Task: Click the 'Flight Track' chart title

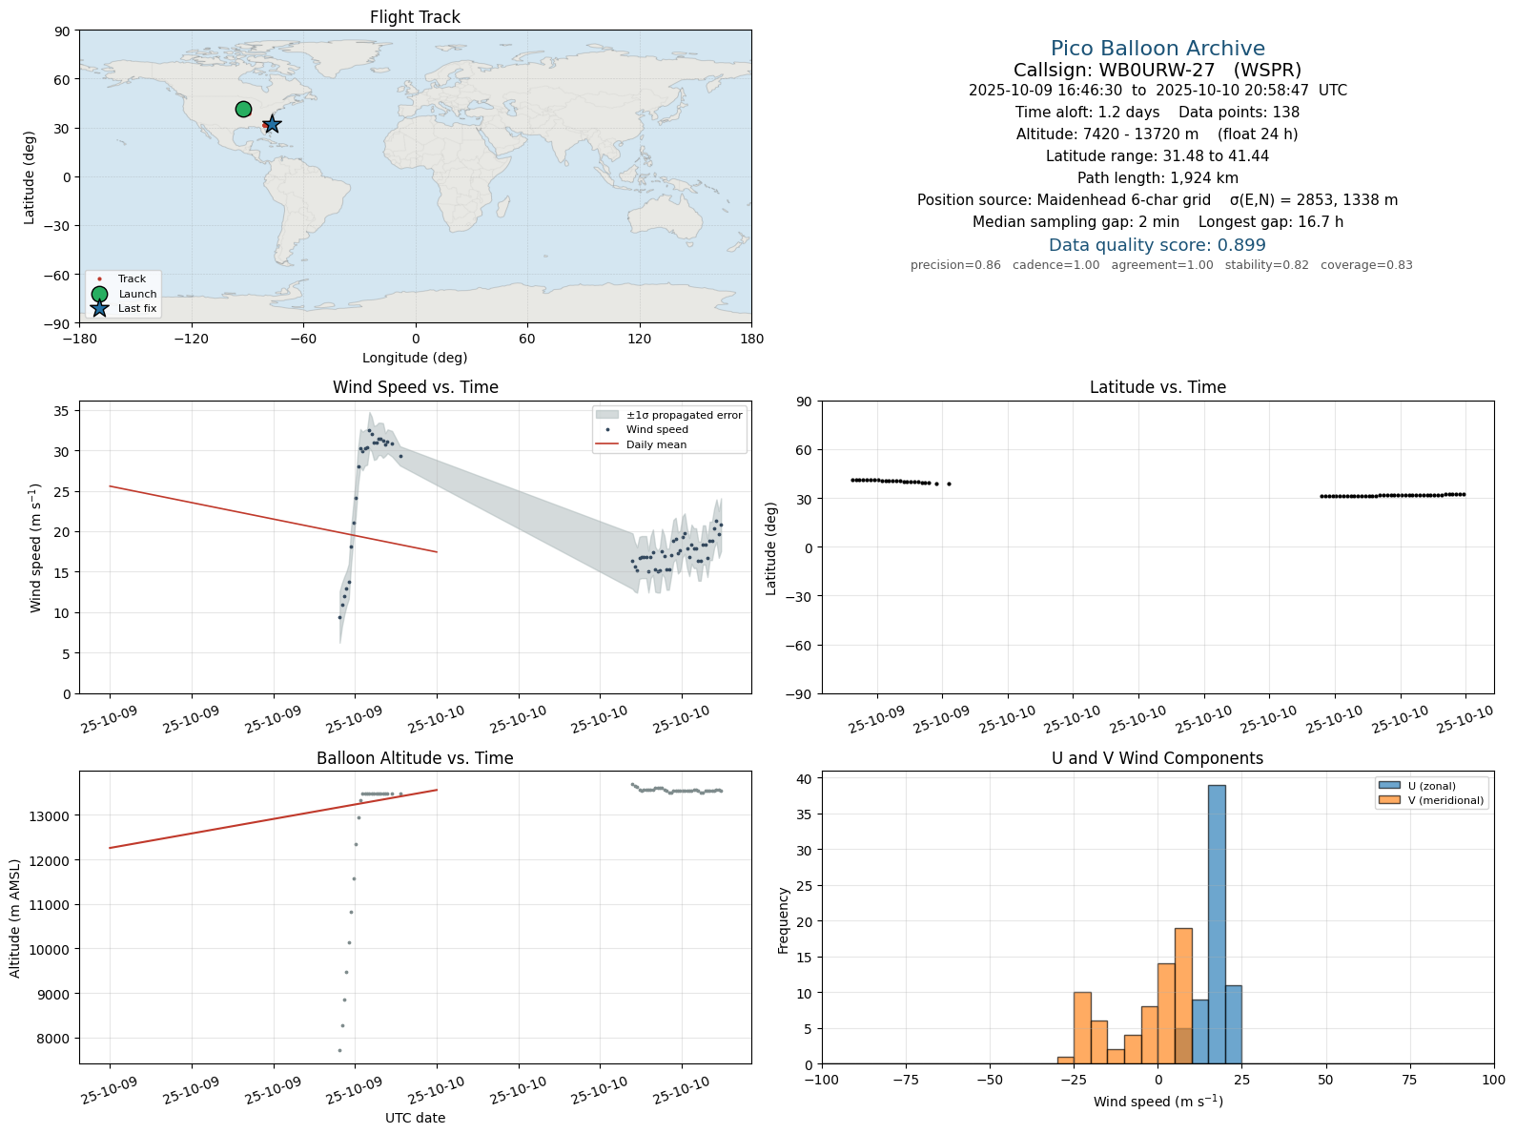Action: [415, 17]
